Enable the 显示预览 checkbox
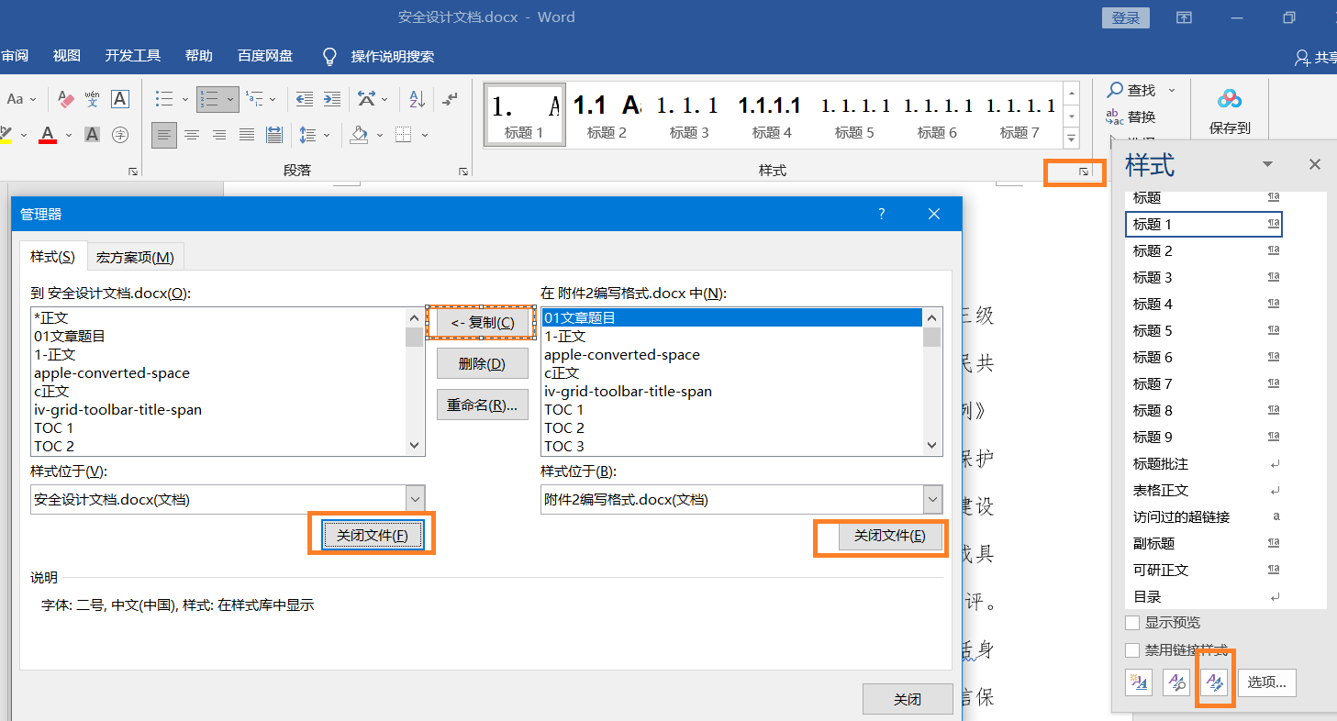The image size is (1337, 721). [1133, 623]
